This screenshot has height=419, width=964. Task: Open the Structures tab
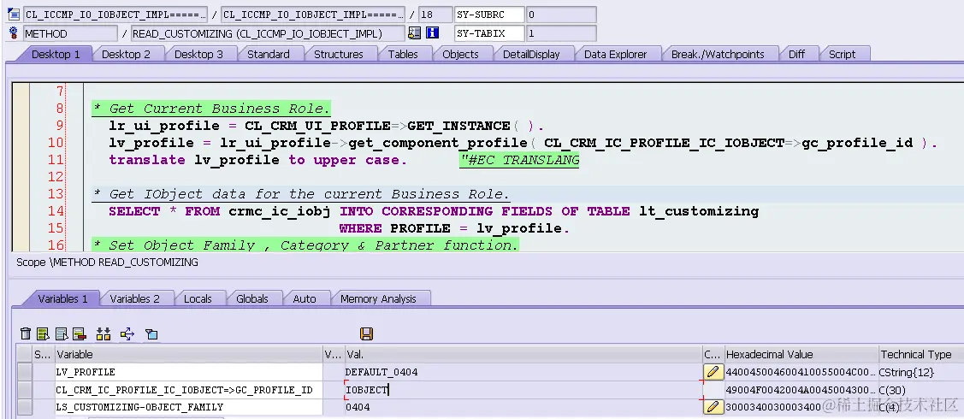click(x=338, y=54)
